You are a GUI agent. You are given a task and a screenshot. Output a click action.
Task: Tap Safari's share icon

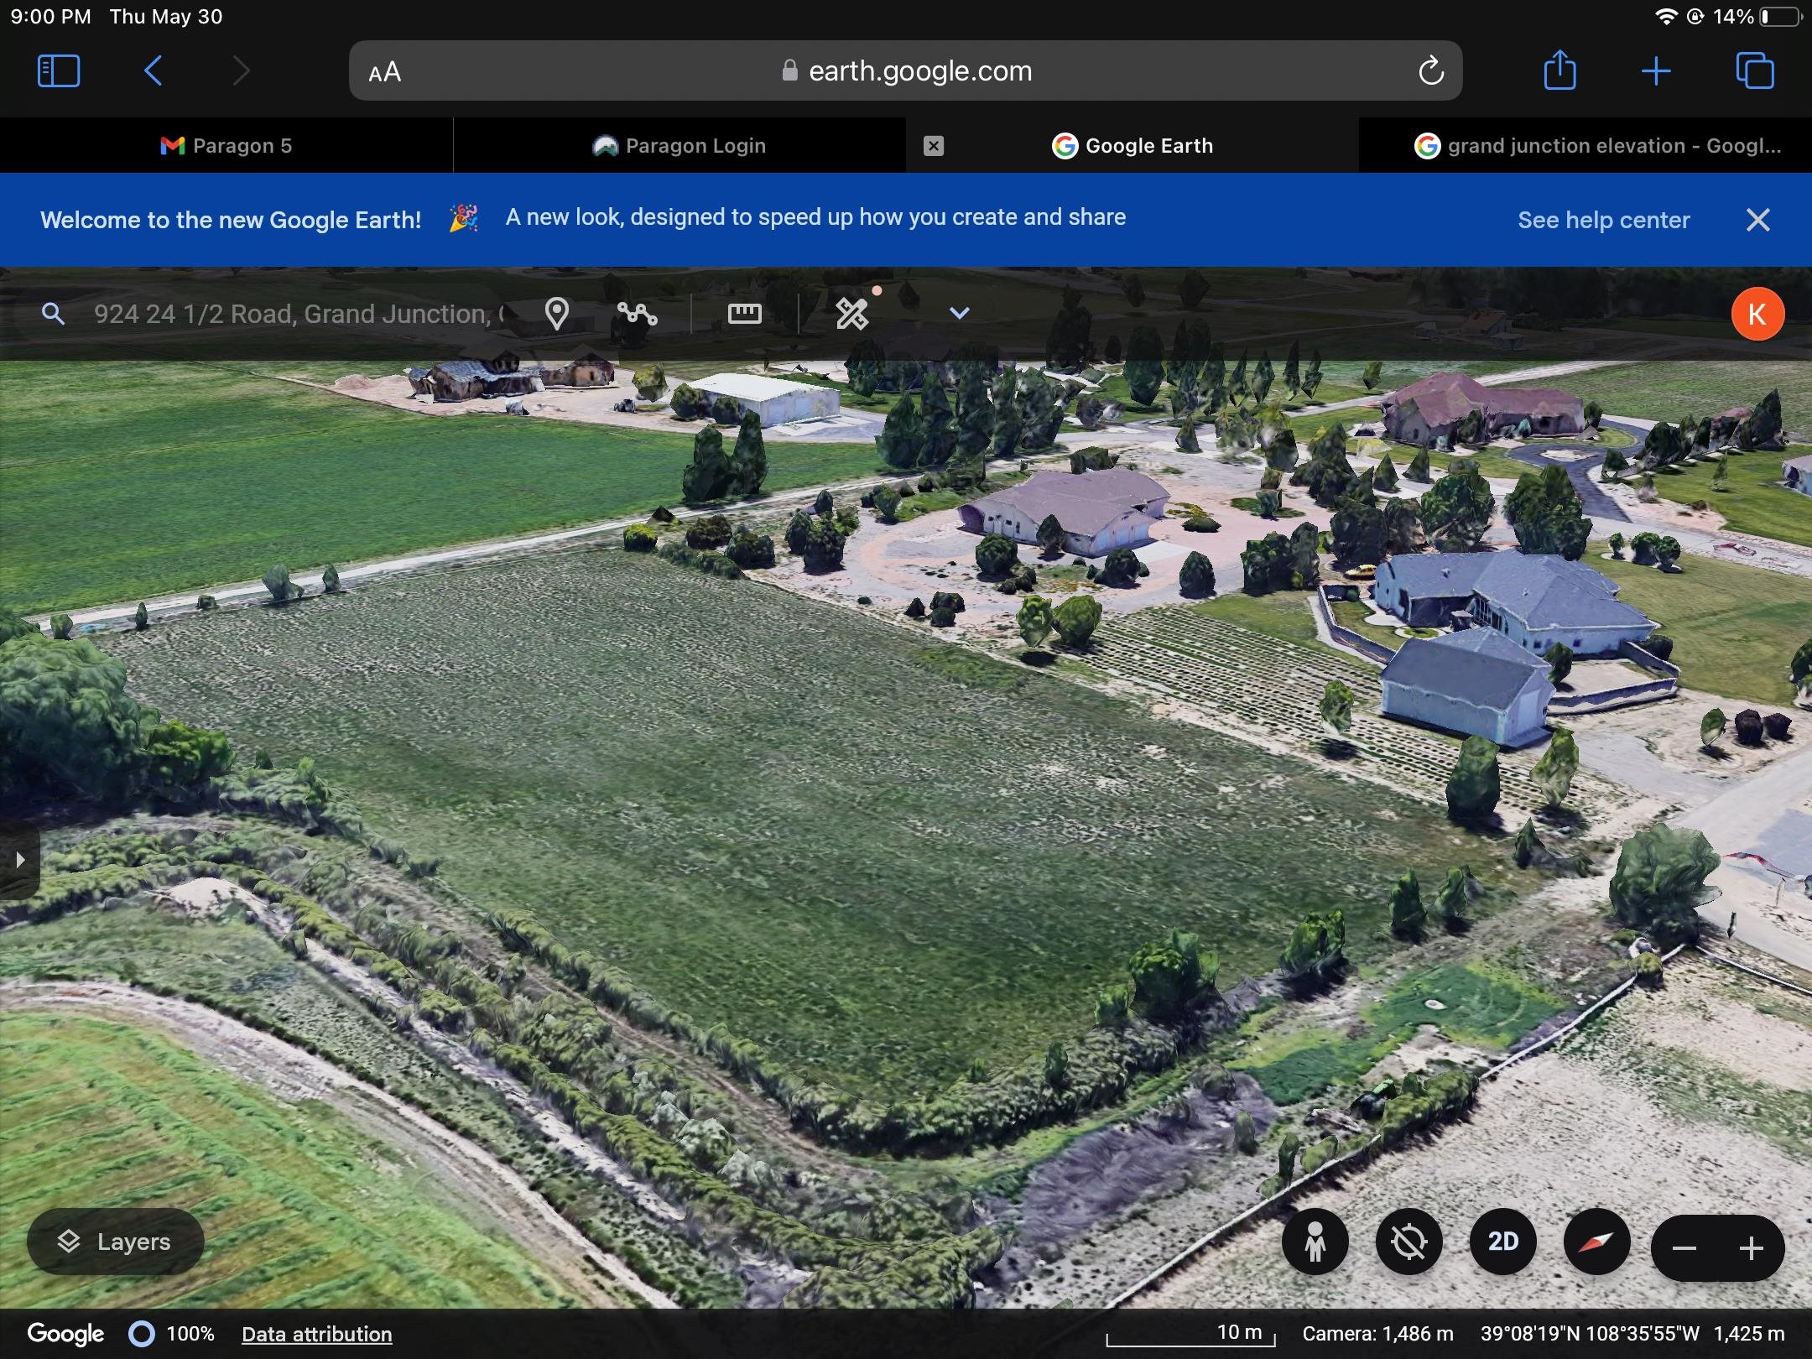(1559, 70)
